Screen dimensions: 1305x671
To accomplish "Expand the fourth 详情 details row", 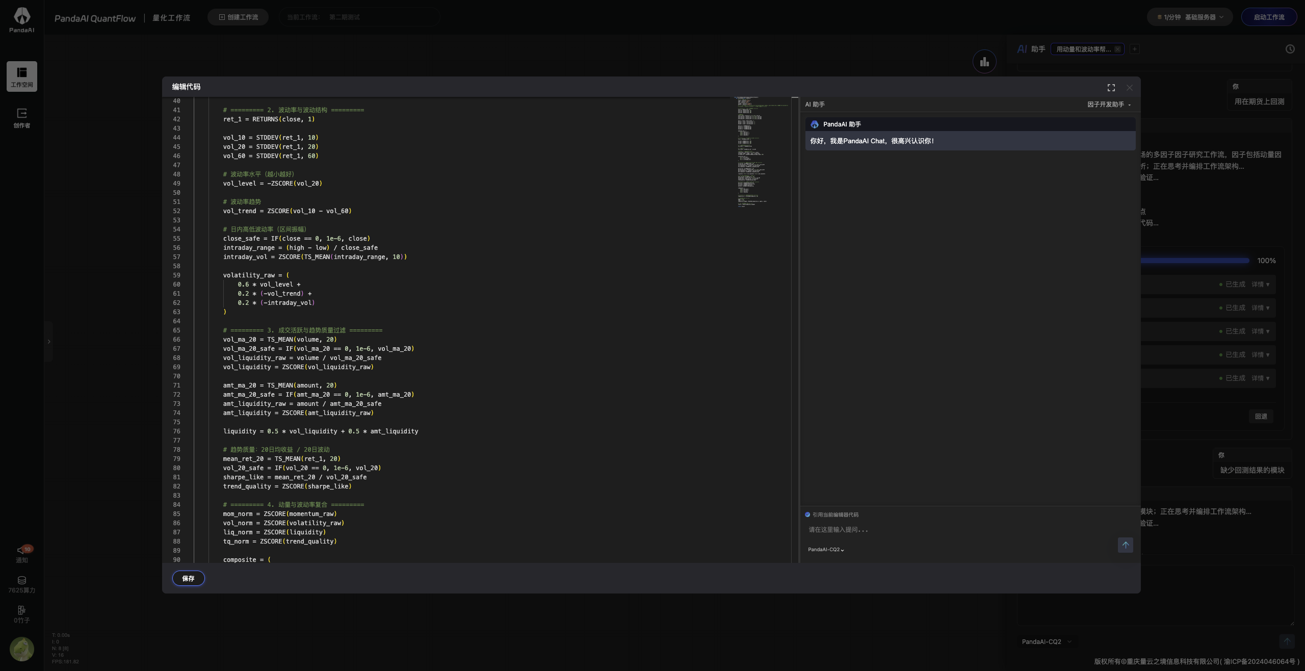I will pos(1261,355).
